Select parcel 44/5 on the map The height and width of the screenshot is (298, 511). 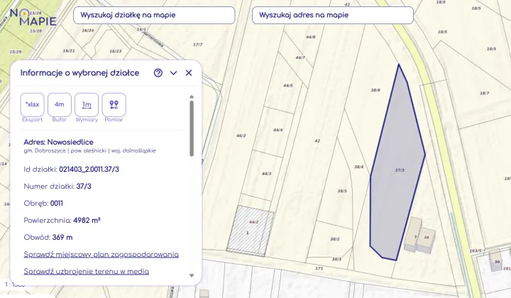(287, 85)
